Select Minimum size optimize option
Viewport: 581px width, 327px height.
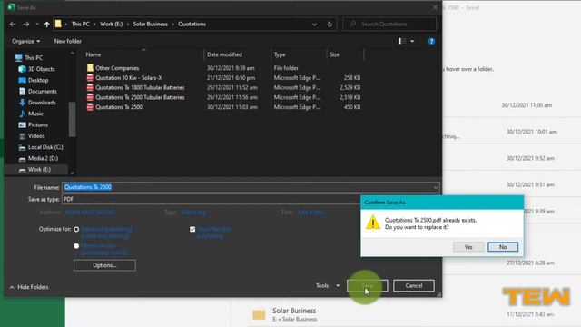tap(76, 246)
